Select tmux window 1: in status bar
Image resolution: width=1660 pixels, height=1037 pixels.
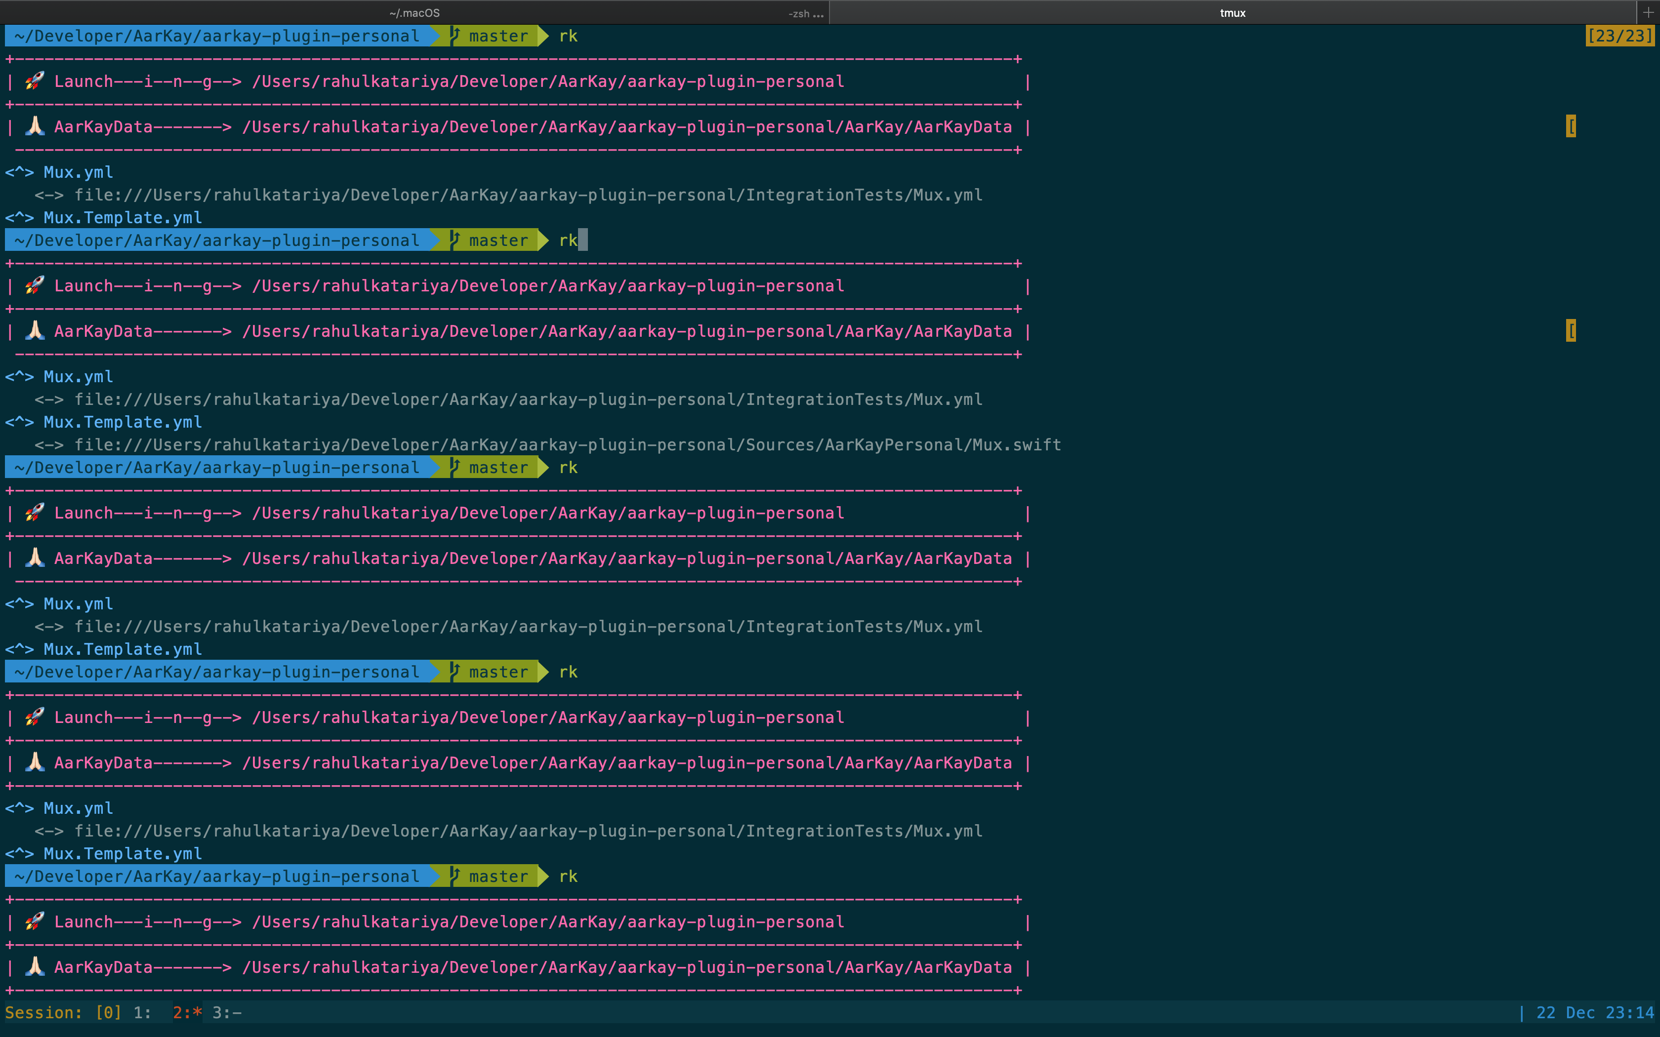(x=142, y=1012)
